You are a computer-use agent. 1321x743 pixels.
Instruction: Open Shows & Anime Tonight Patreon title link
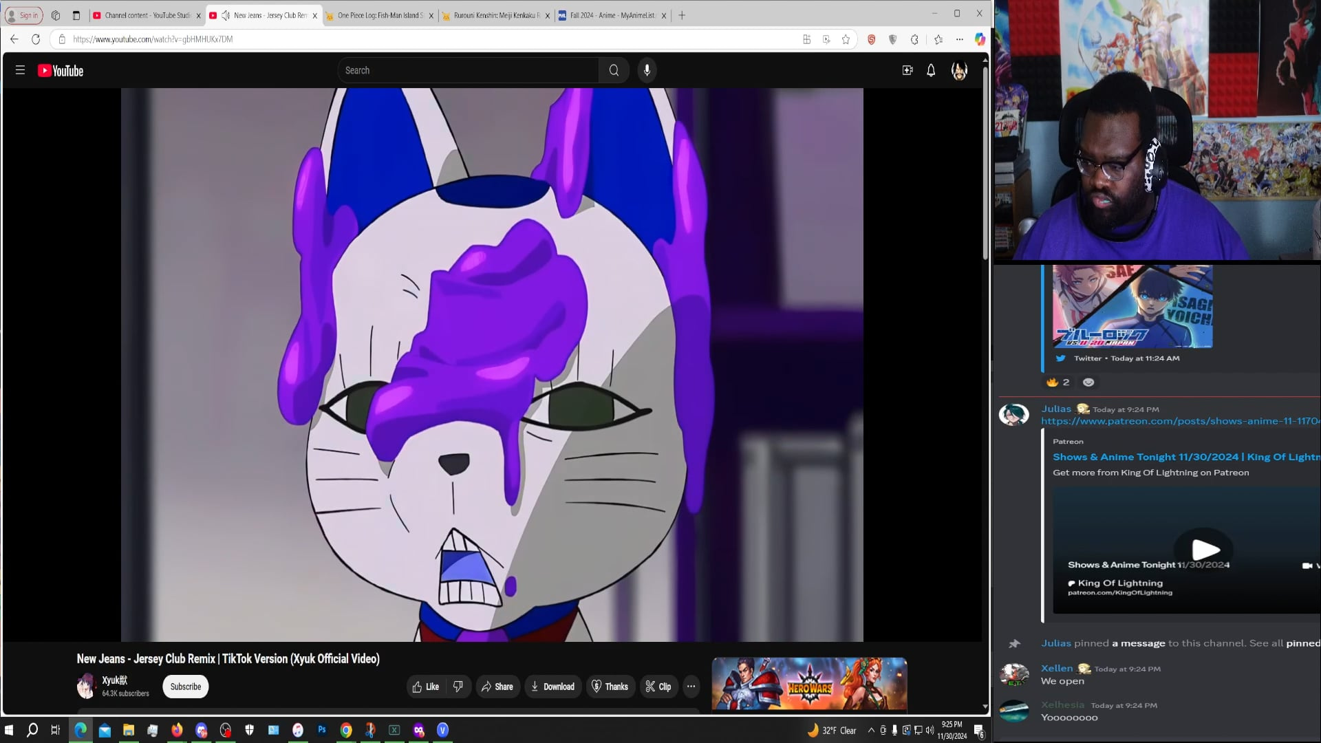[1186, 457]
